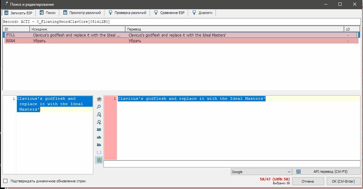This screenshot has height=189, width=363.
Task: Click the empty field below translation editor
Action: (232, 164)
